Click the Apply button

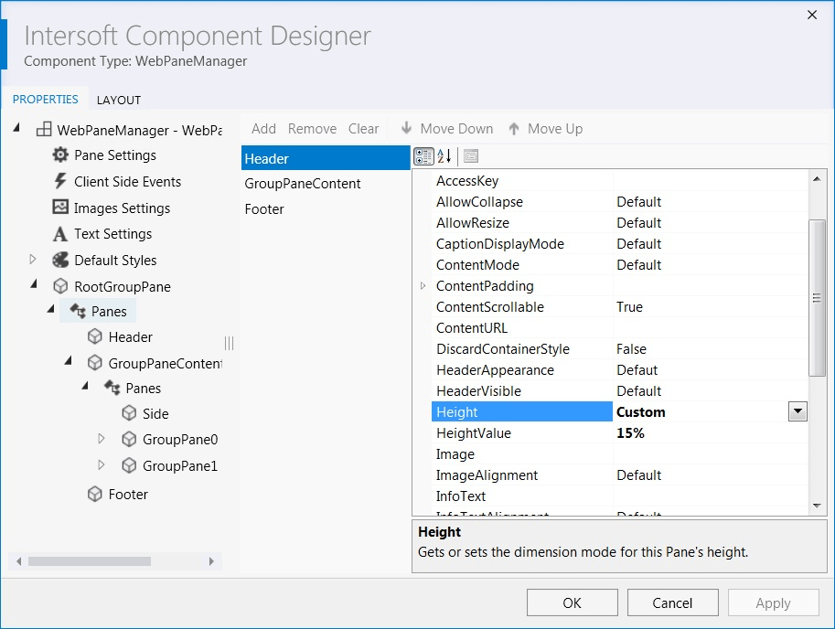coord(773,602)
